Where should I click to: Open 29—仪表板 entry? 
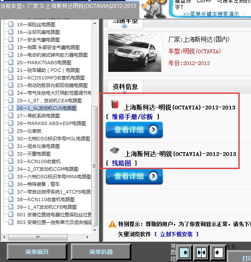pos(29,131)
